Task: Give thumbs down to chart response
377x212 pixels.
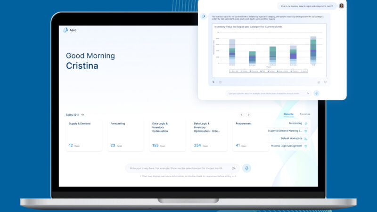Action: click(x=325, y=82)
